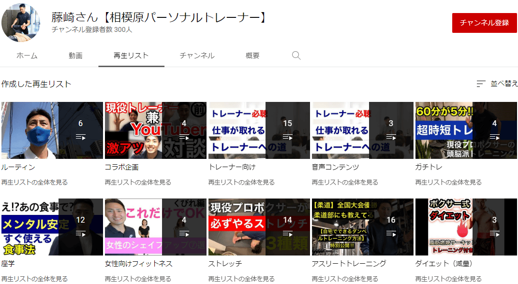Click the channel search magnifier icon
The image size is (518, 284).
(x=296, y=56)
